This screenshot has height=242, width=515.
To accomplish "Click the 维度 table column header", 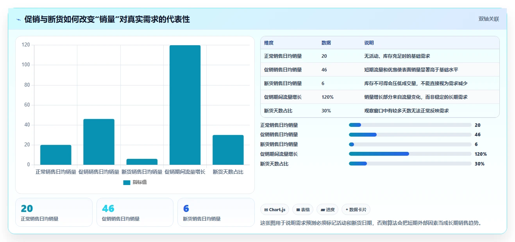I will (269, 43).
